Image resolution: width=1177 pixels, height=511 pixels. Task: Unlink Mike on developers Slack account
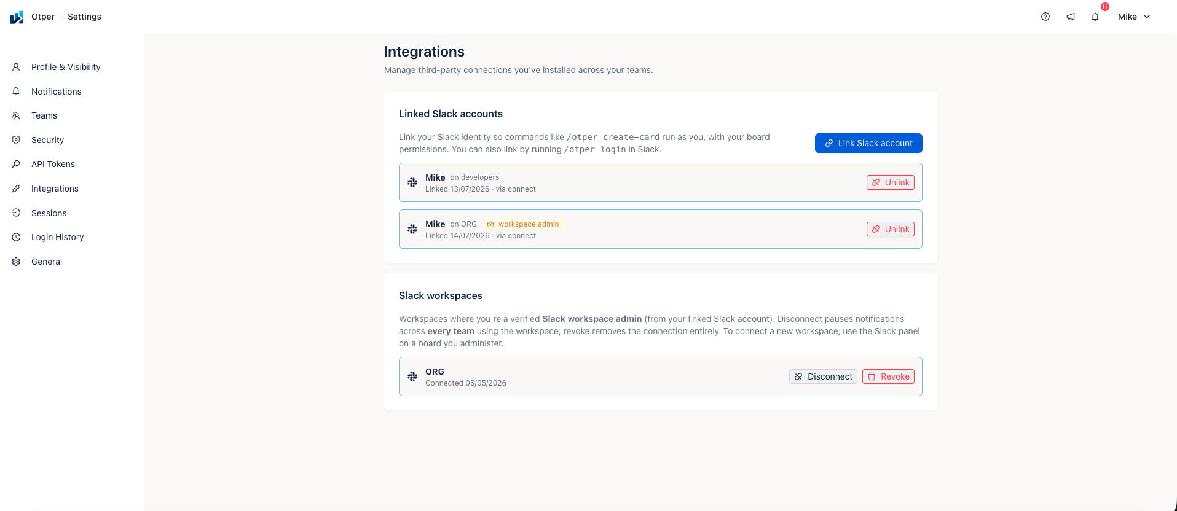point(890,182)
